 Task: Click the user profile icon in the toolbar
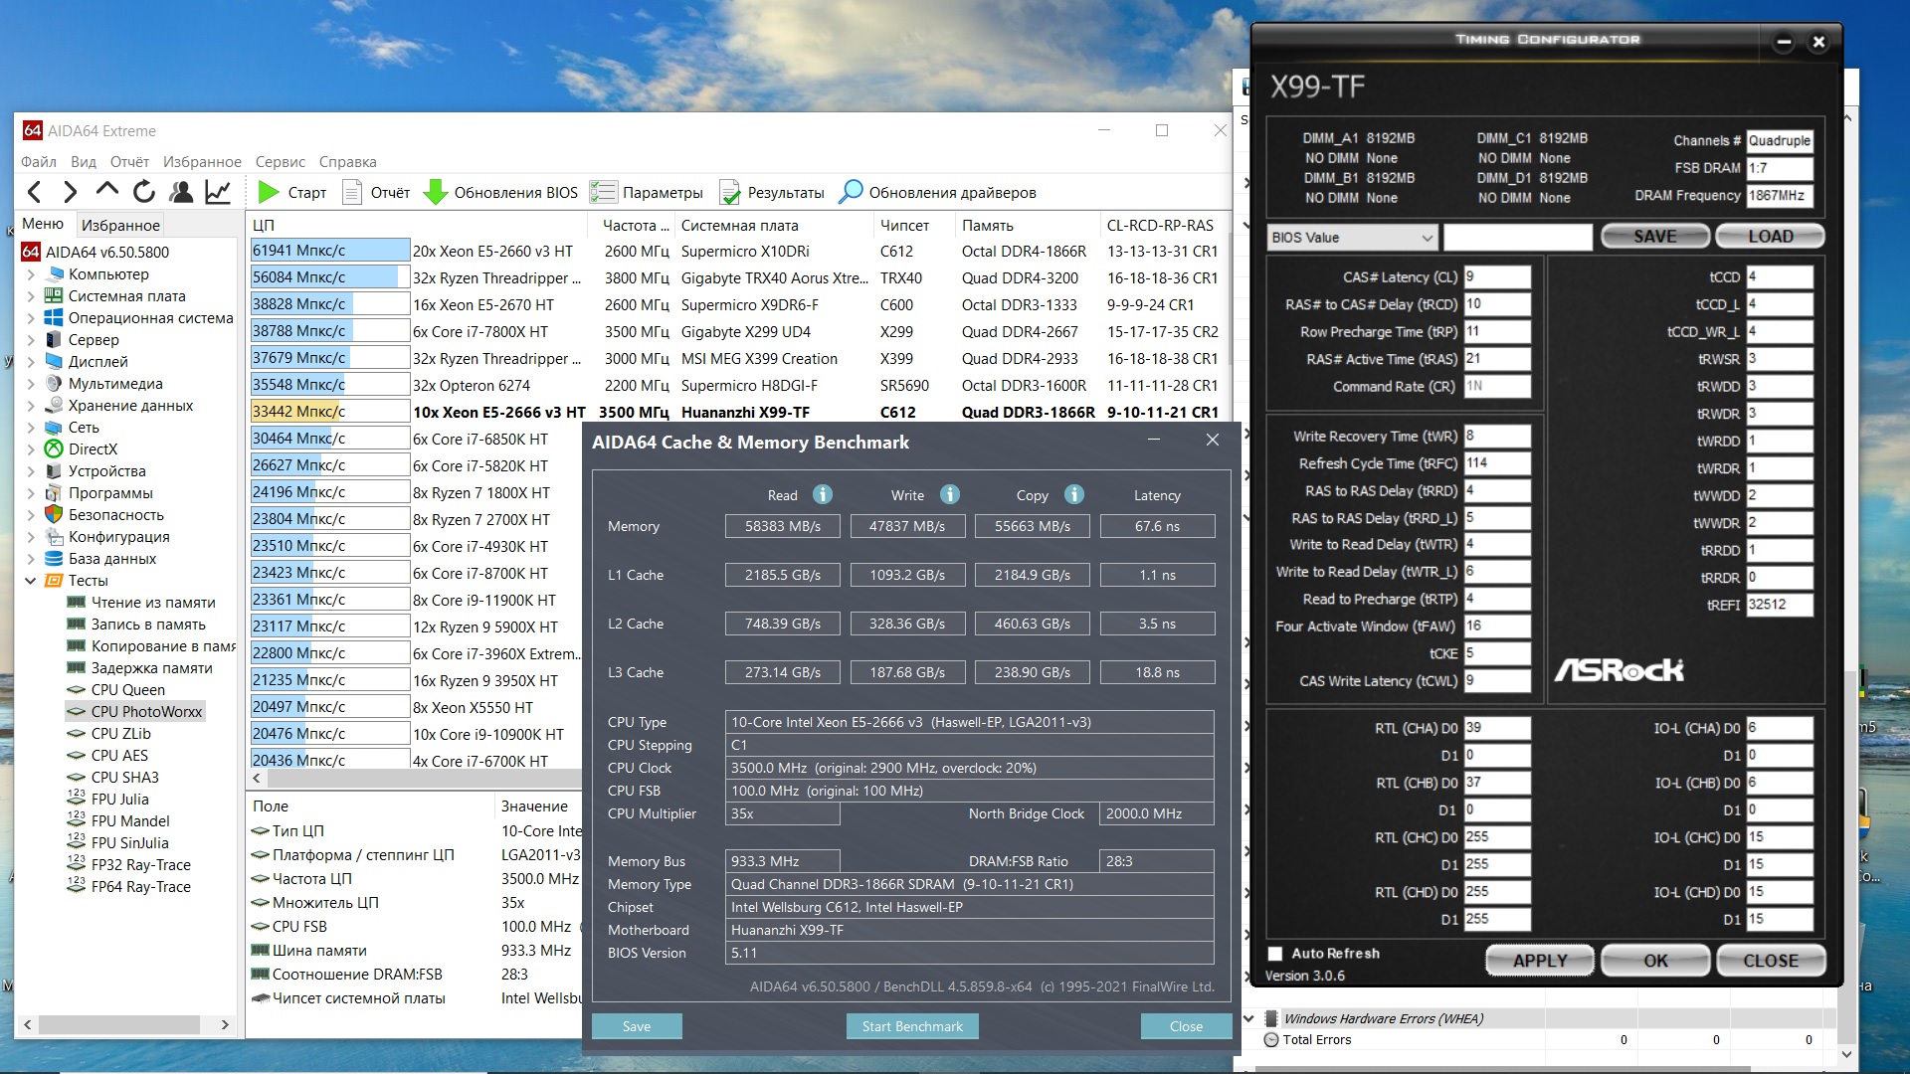pyautogui.click(x=181, y=192)
